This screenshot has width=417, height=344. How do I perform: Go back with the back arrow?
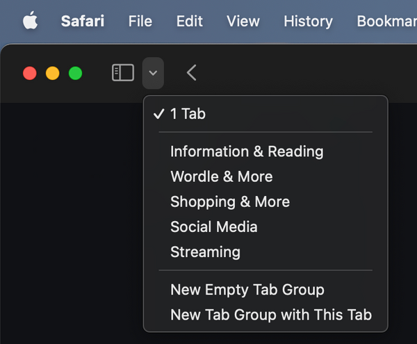[x=192, y=72]
